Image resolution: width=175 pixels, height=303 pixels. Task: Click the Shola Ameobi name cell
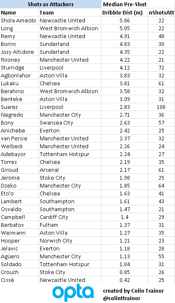(x=19, y=20)
